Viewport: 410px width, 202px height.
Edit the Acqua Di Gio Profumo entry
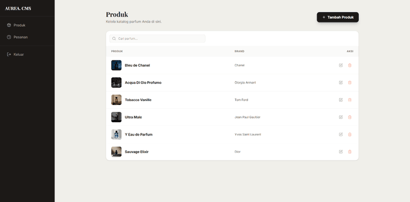(341, 83)
